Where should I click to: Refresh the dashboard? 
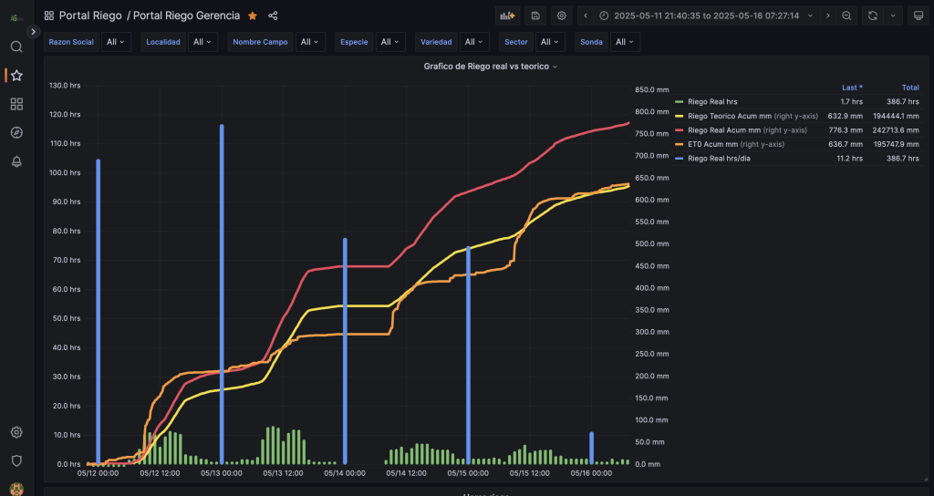[x=873, y=15]
